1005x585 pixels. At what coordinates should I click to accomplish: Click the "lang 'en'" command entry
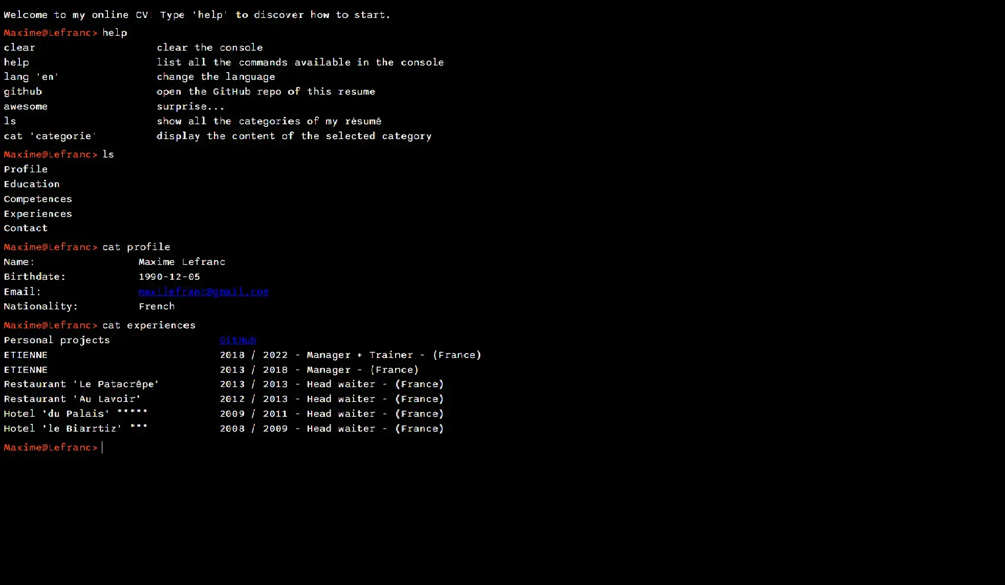tap(31, 77)
